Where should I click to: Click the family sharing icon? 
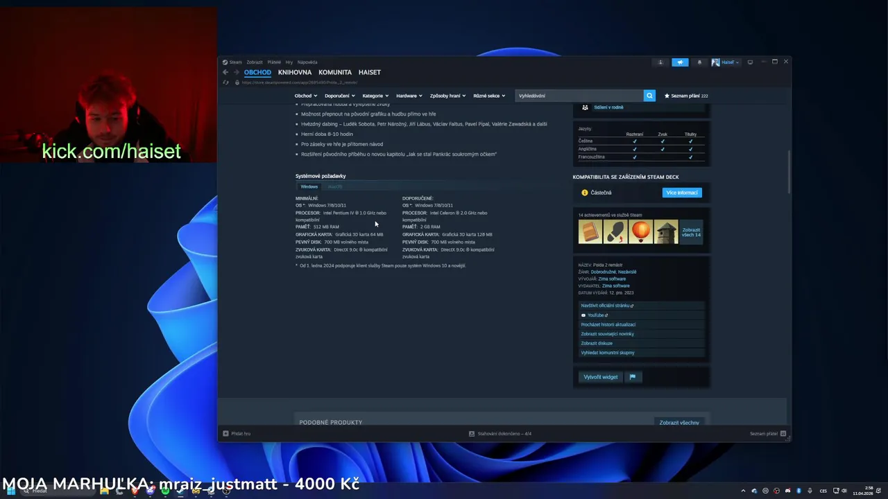pyautogui.click(x=585, y=107)
